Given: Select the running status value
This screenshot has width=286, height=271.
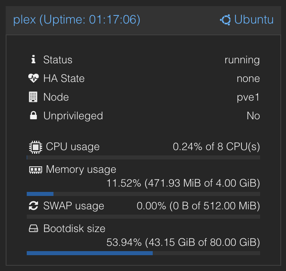Looking at the screenshot, I should [x=242, y=60].
